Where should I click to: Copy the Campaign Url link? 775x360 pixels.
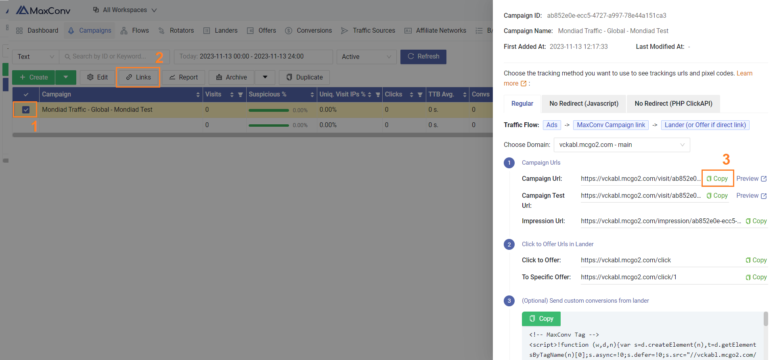click(x=717, y=178)
